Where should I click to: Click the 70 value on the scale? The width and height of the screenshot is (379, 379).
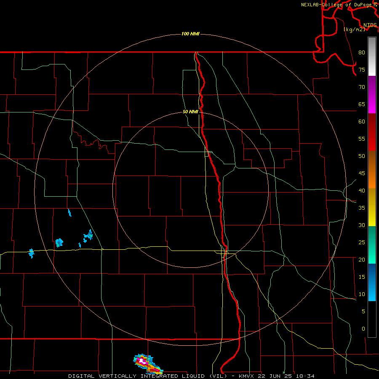[362, 87]
